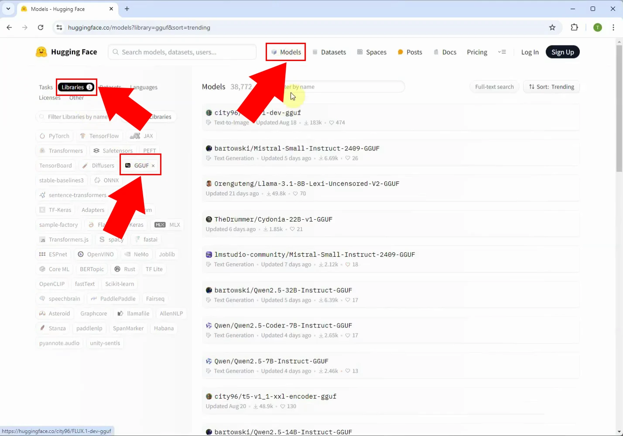623x436 pixels.
Task: Expand the more-options menu after Pricing
Action: (x=502, y=52)
